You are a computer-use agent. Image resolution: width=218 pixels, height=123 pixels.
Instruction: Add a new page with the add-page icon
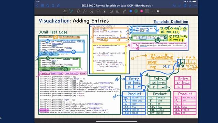(185, 5)
